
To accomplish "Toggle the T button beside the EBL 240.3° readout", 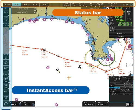I will 20,105.
